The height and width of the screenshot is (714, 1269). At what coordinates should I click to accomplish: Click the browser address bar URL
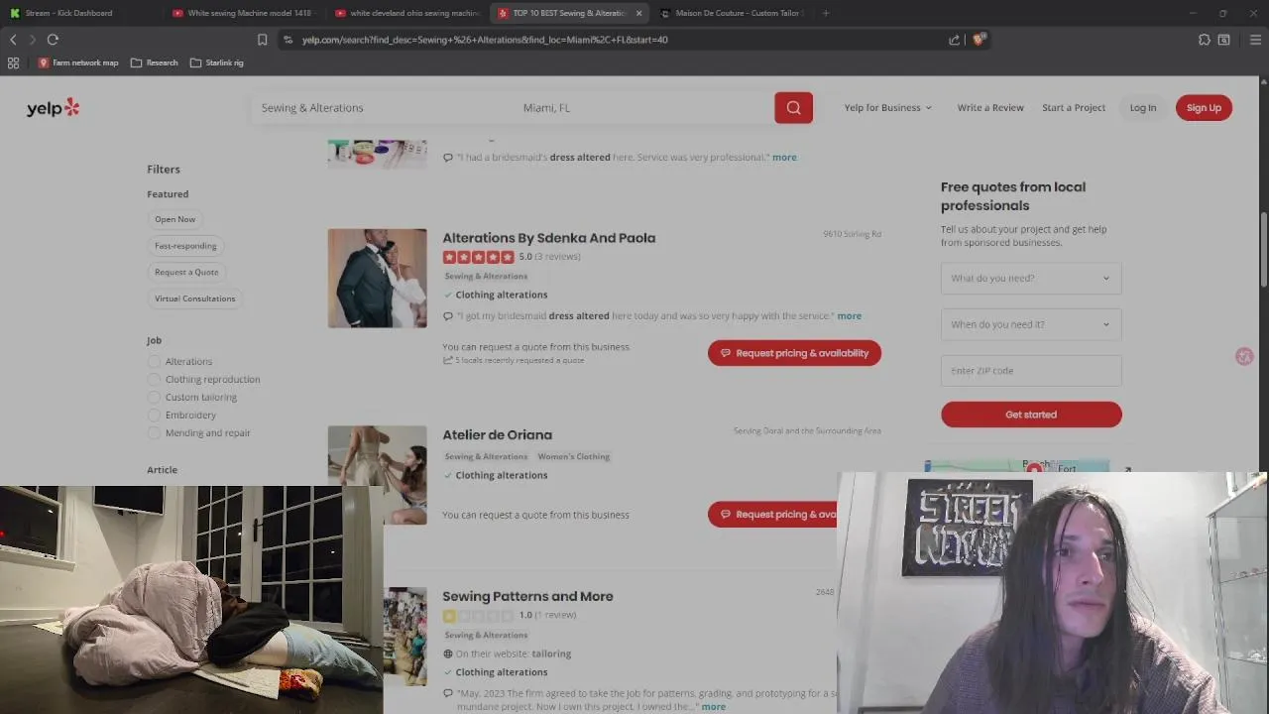(x=485, y=40)
